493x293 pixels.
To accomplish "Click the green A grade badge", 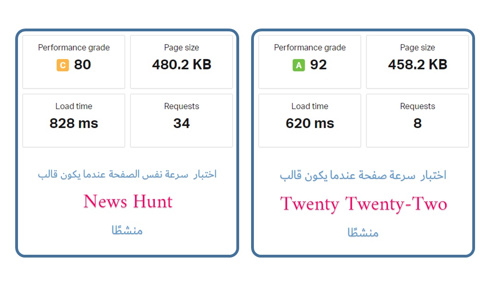I will [299, 65].
